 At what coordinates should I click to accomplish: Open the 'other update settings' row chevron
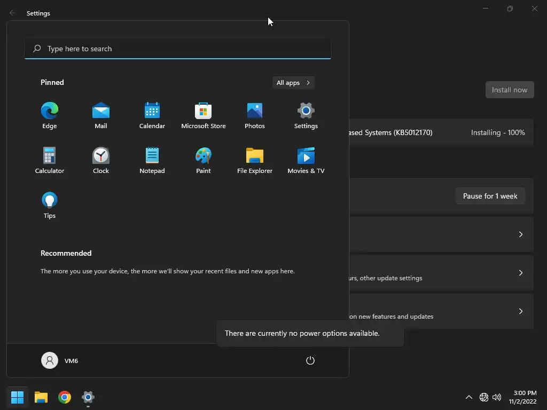point(520,273)
